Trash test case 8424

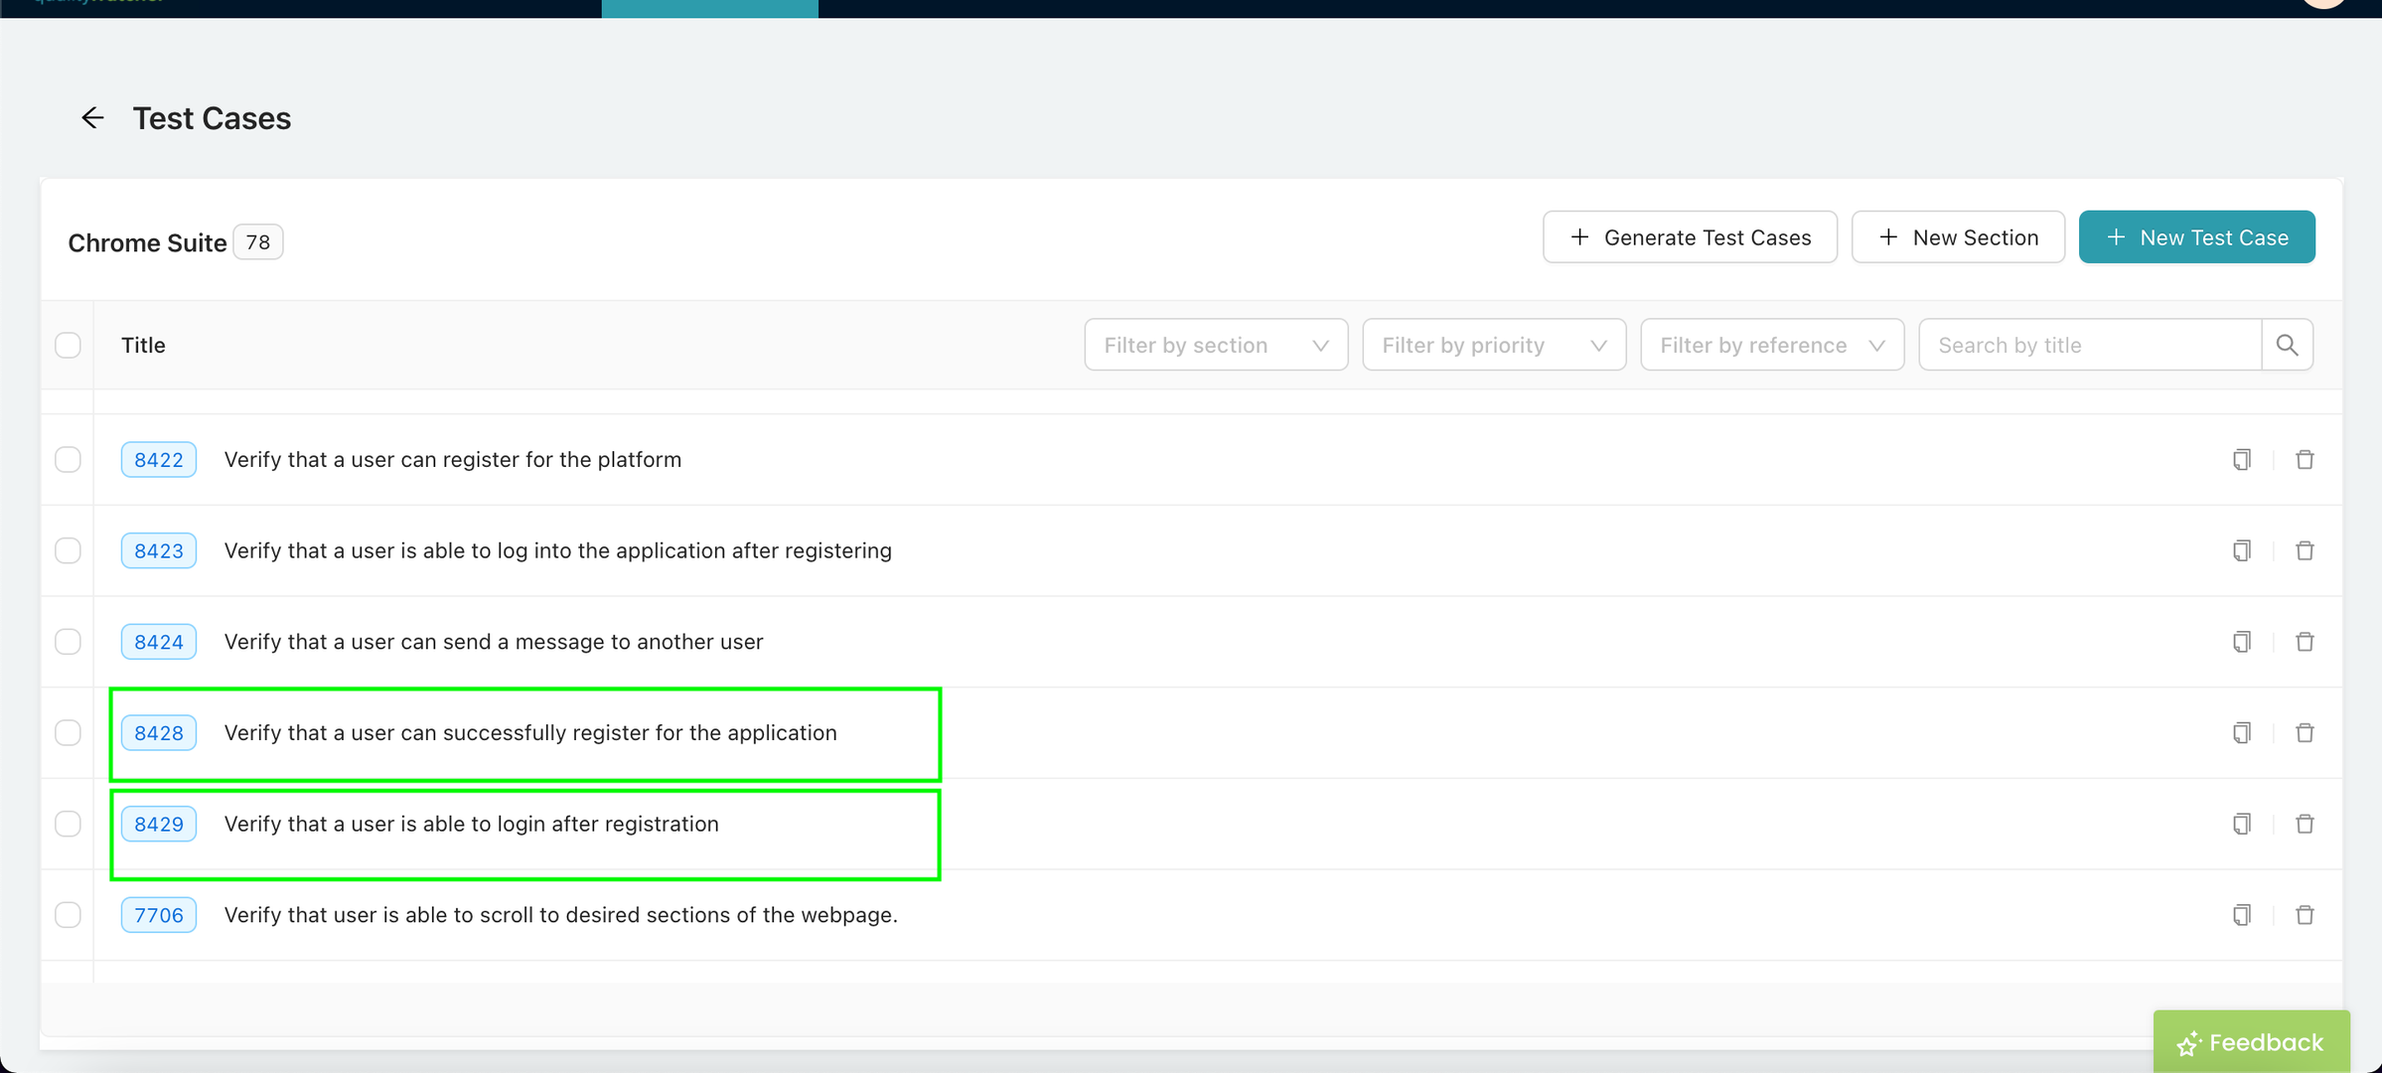coord(2305,642)
